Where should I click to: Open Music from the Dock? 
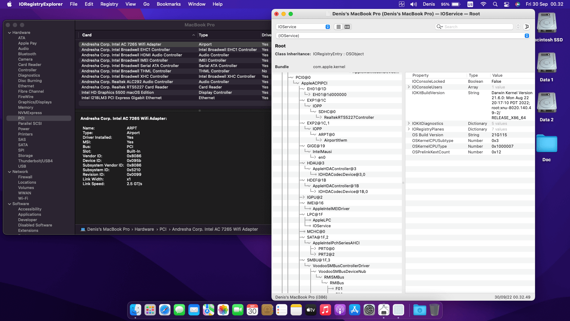(x=325, y=310)
